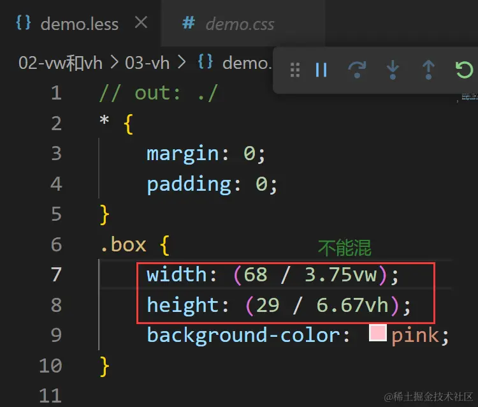This screenshot has width=478, height=407.
Task: Open the pink color swatch picker
Action: [x=378, y=333]
